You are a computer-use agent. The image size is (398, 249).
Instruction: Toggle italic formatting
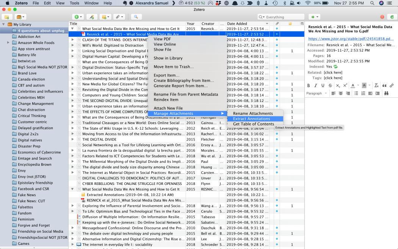pos(315,86)
